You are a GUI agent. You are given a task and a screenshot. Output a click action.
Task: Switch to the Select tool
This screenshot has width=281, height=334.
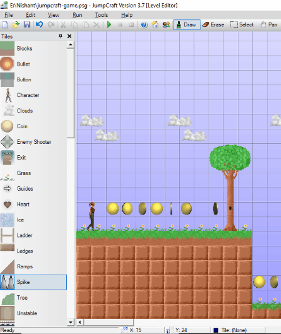[242, 25]
